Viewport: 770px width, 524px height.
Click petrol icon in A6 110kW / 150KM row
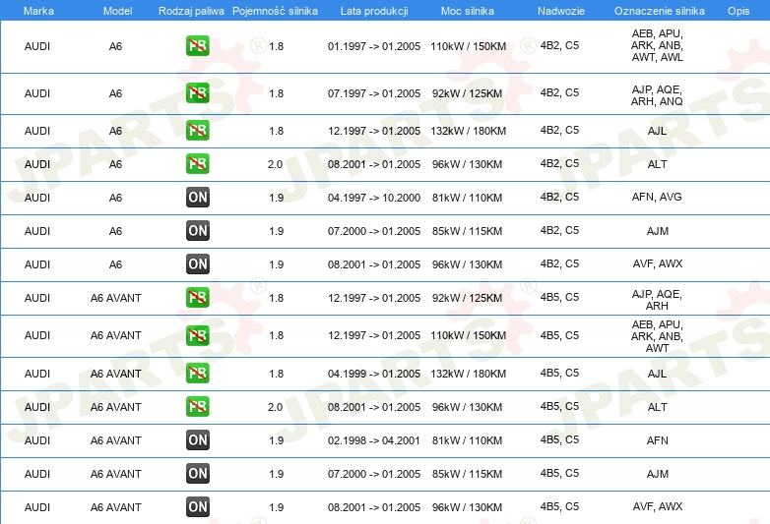pyautogui.click(x=197, y=46)
